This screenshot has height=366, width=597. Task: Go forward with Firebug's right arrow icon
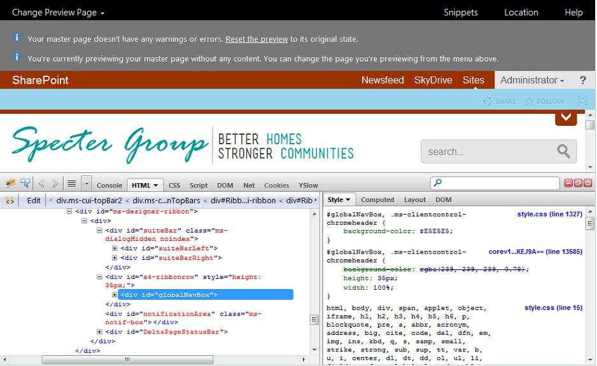click(55, 184)
